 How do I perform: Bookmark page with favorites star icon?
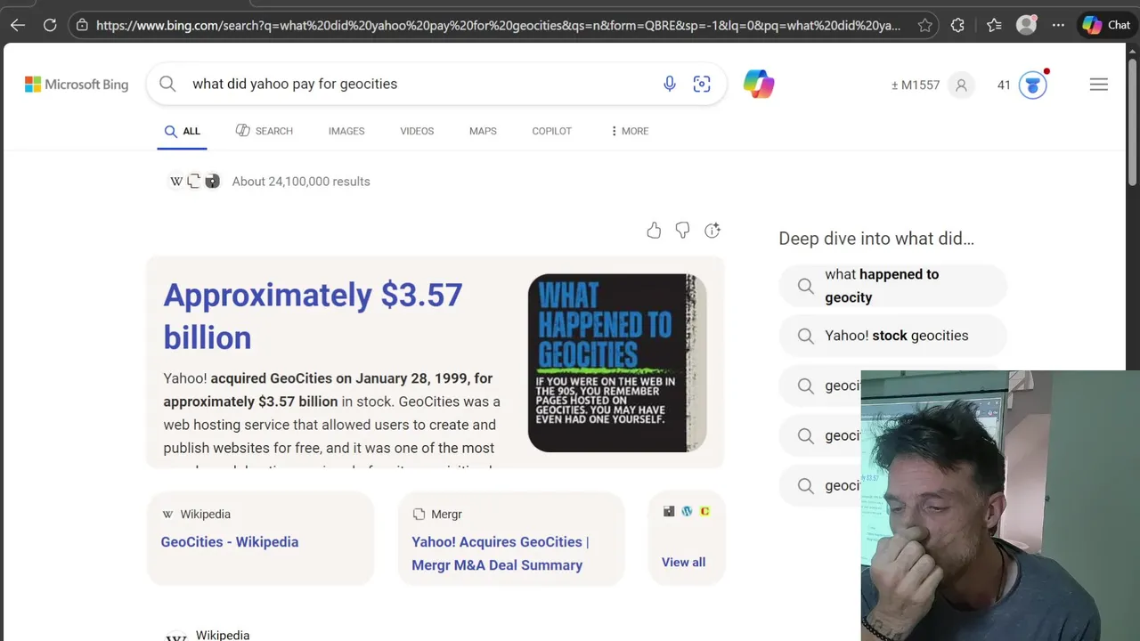coord(925,25)
